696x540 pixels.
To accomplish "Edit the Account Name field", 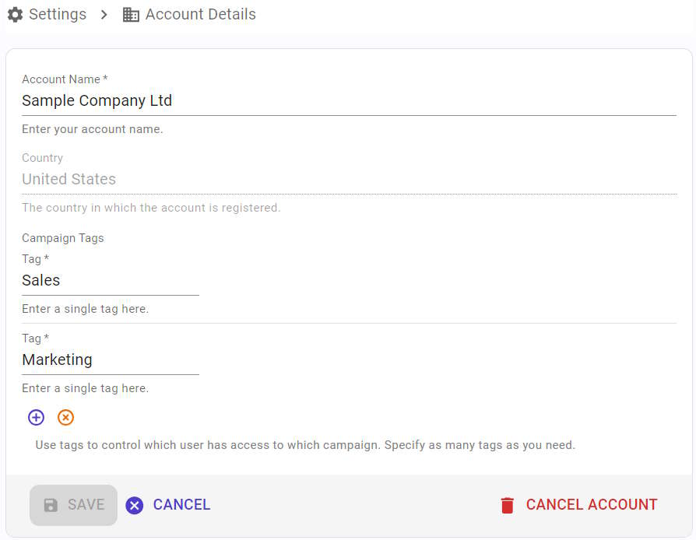I will [x=349, y=100].
